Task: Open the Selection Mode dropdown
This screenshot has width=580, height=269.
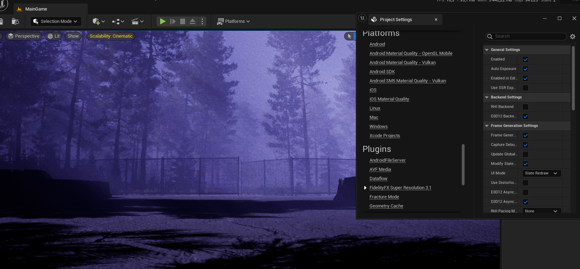Action: click(x=56, y=21)
